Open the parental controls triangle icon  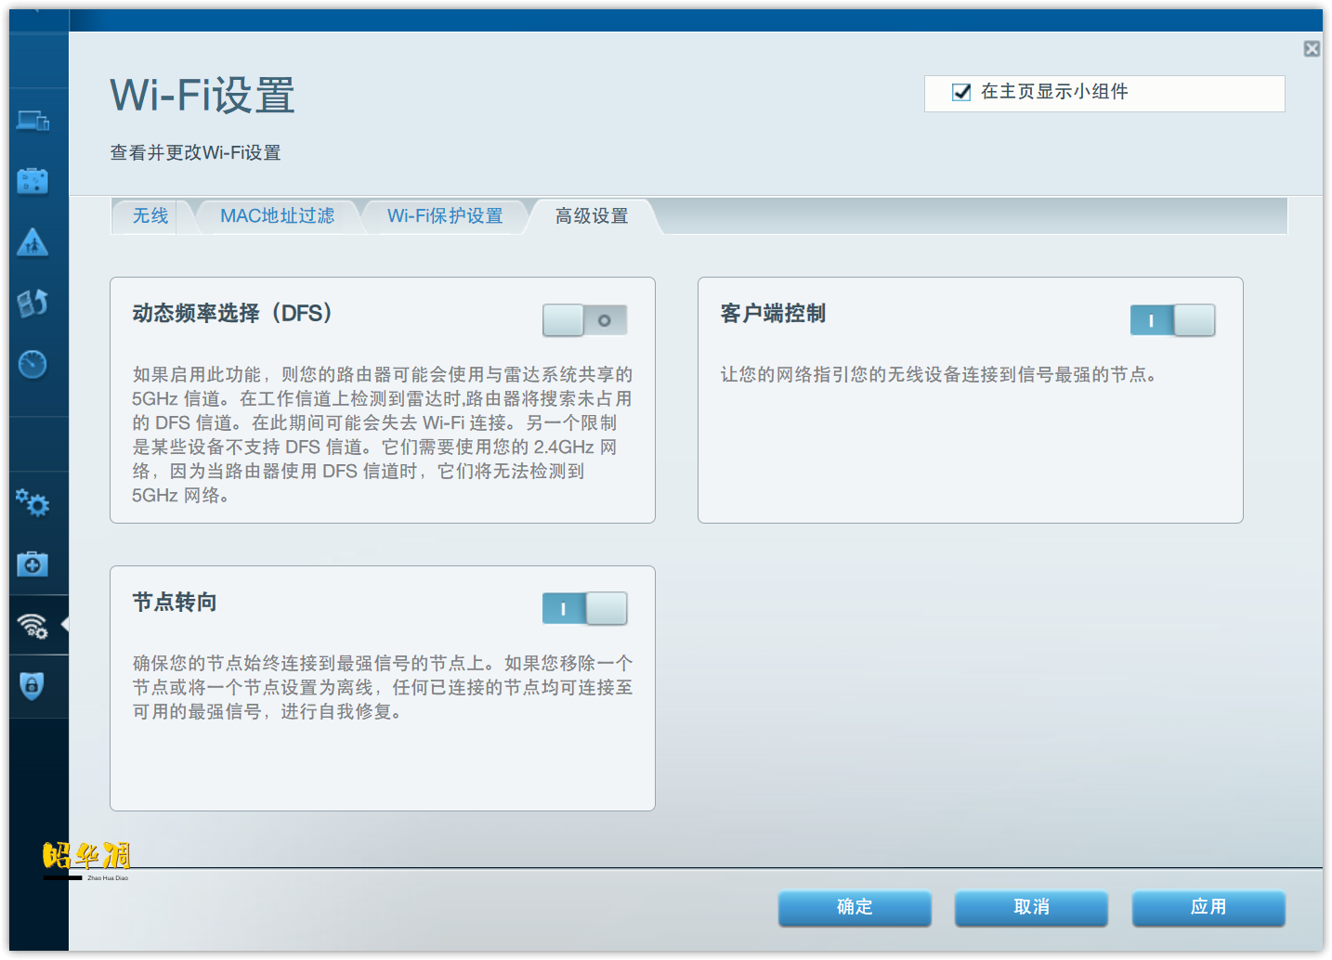(33, 242)
